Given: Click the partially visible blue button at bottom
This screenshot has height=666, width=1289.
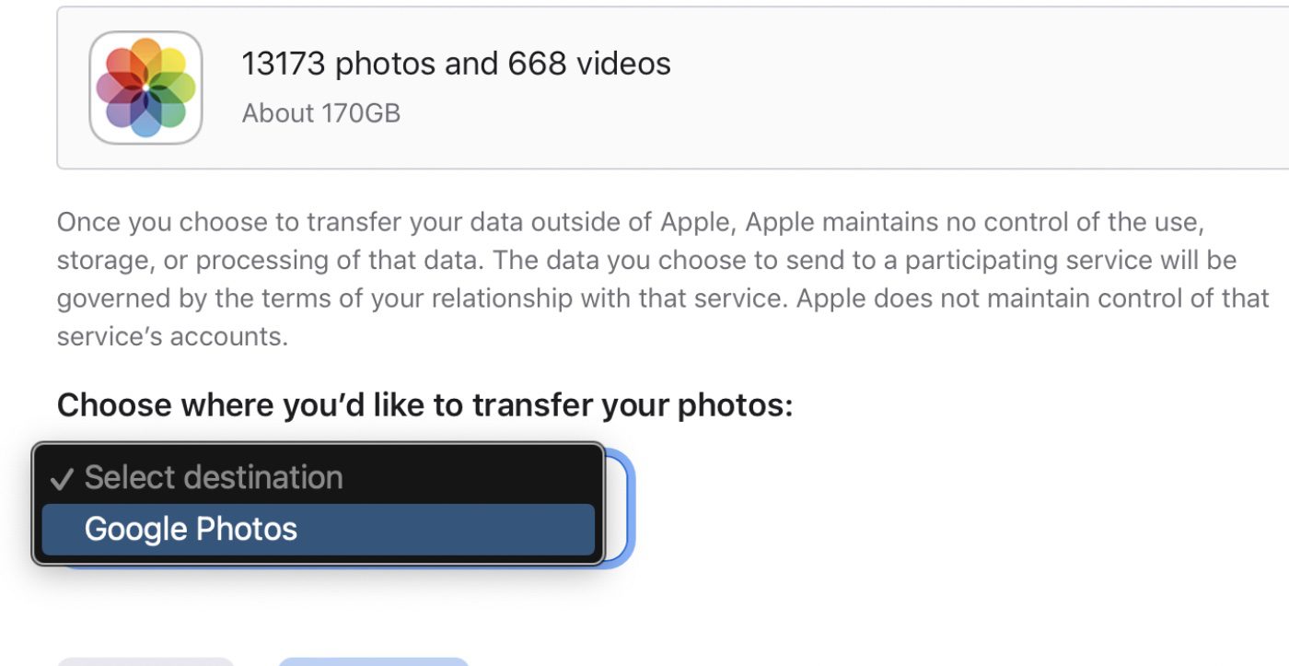Looking at the screenshot, I should pos(373,661).
